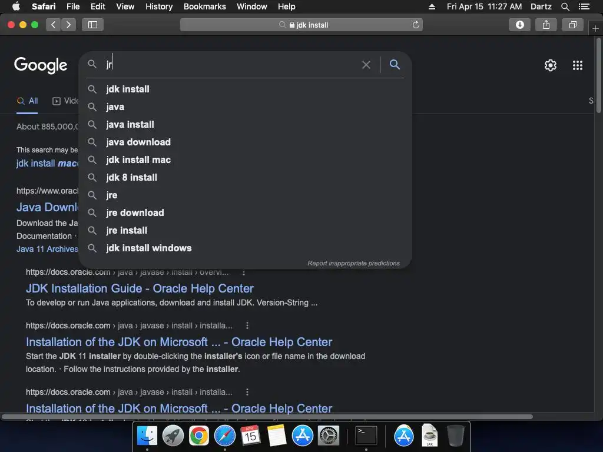Image resolution: width=603 pixels, height=452 pixels.
Task: Click the Safari back navigation arrow
Action: pos(53,25)
